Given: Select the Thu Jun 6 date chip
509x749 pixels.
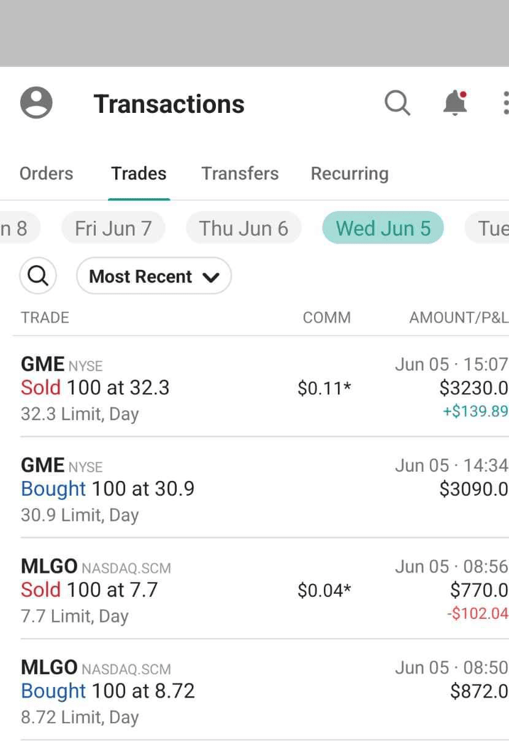Looking at the screenshot, I should tap(243, 228).
